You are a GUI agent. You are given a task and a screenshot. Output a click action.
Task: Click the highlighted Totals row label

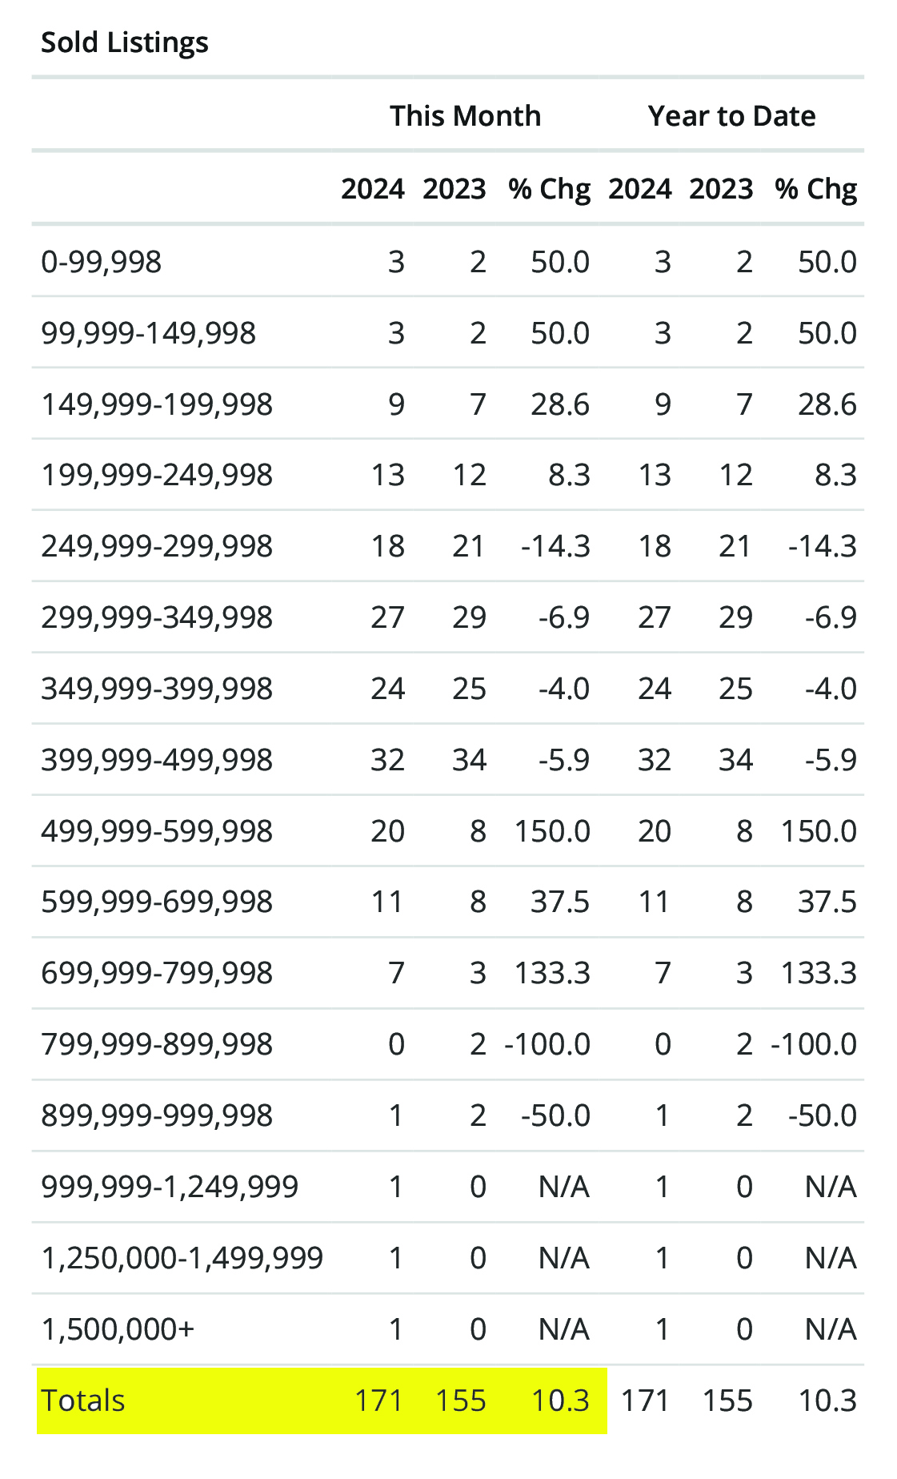(83, 1401)
